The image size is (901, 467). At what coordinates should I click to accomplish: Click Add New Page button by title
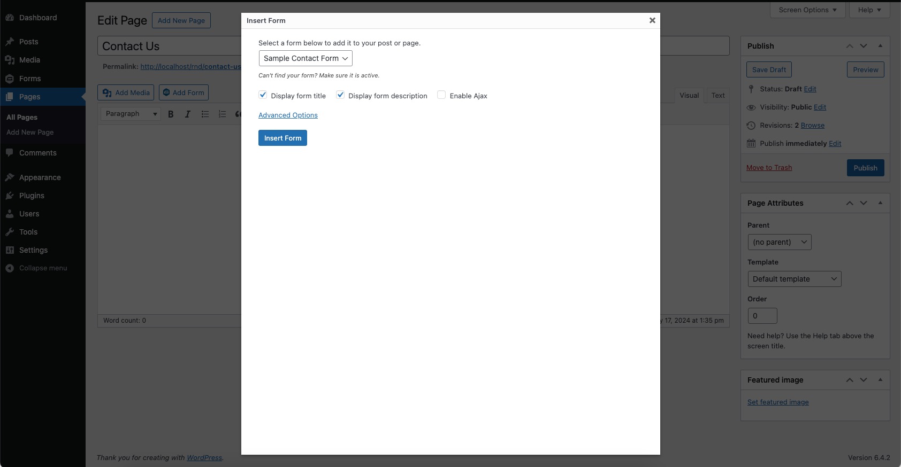click(x=181, y=20)
